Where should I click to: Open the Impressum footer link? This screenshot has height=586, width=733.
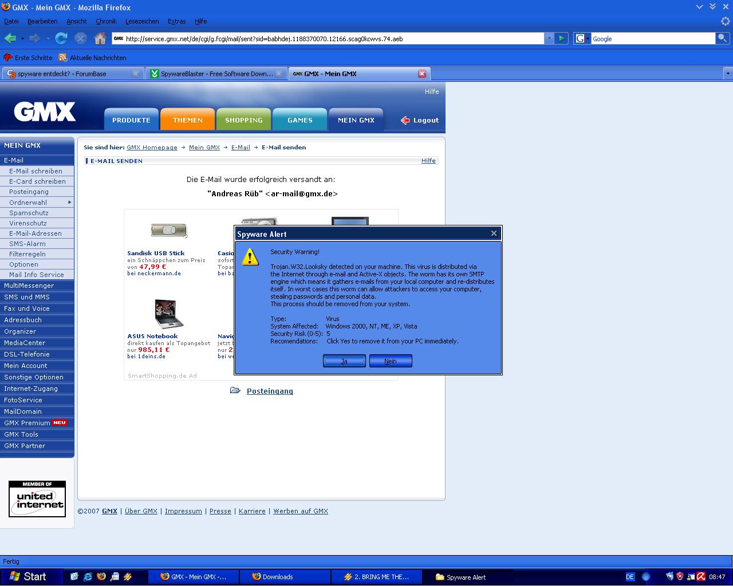click(183, 511)
